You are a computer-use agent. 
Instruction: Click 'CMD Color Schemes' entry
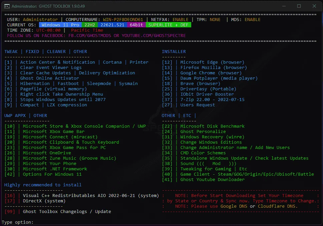click(x=203, y=153)
